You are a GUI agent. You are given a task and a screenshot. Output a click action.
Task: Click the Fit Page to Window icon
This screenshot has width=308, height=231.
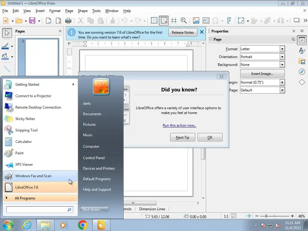(x=249, y=216)
